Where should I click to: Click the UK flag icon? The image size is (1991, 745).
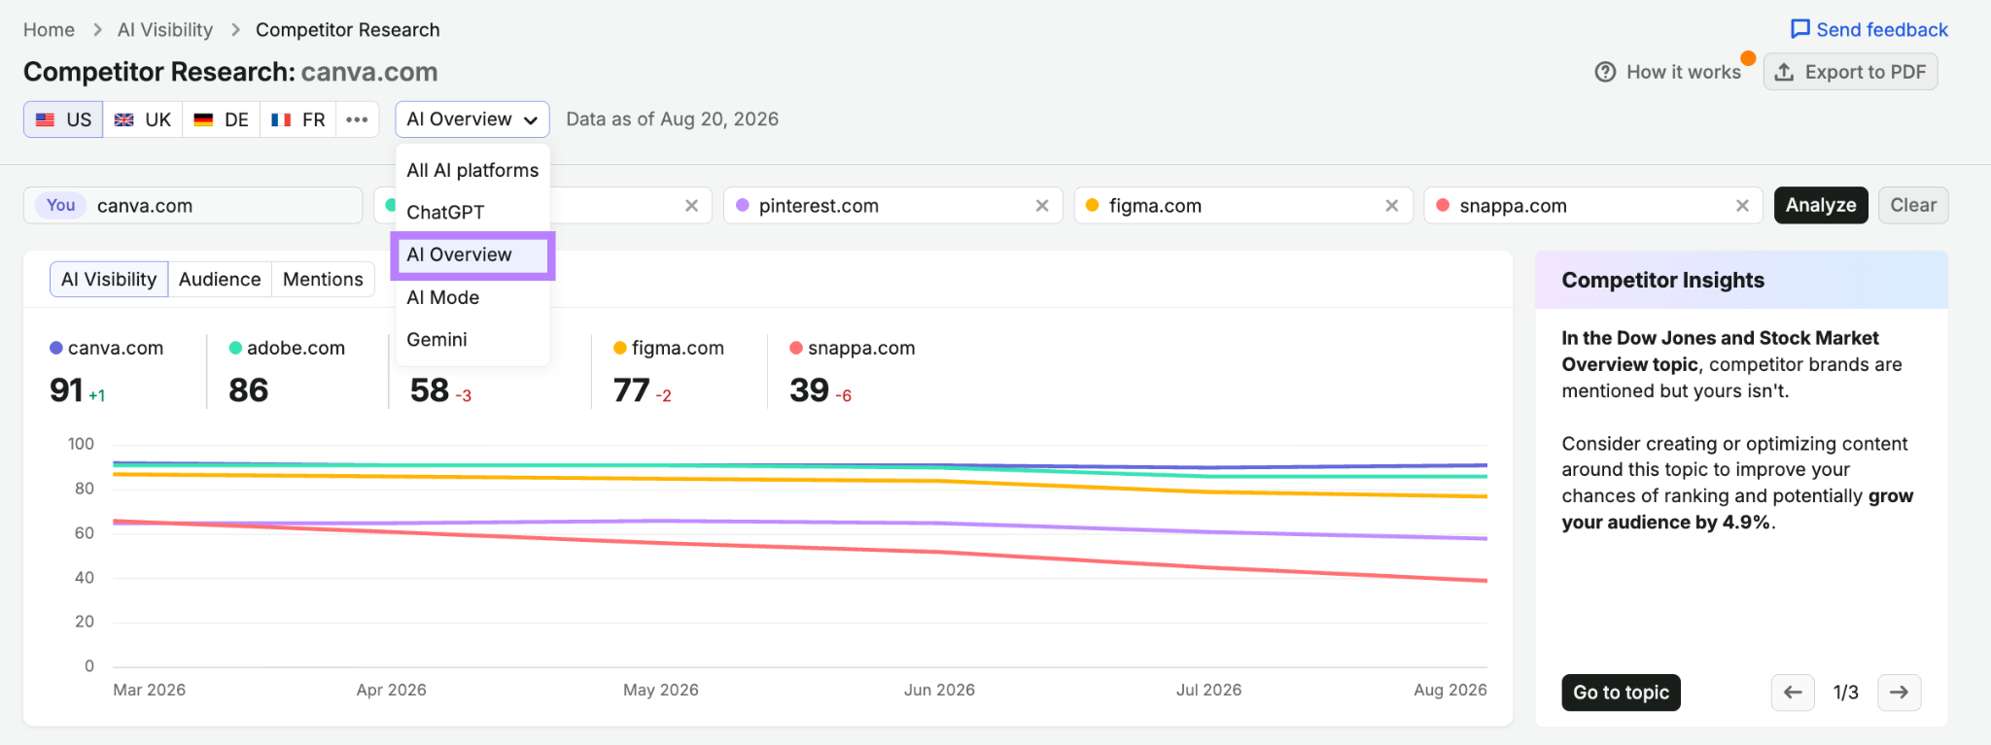123,119
